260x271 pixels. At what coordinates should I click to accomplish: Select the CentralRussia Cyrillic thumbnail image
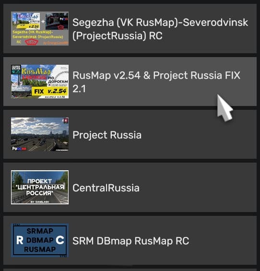pos(40,188)
